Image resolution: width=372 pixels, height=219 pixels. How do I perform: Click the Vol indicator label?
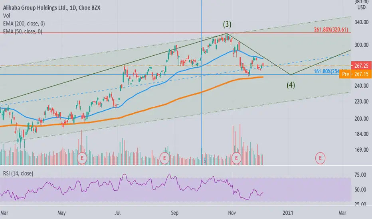(7, 16)
